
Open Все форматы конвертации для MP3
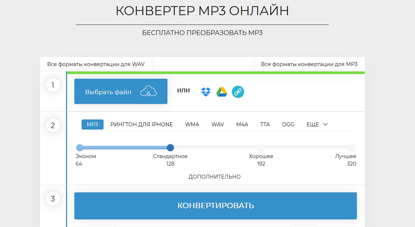pyautogui.click(x=309, y=64)
